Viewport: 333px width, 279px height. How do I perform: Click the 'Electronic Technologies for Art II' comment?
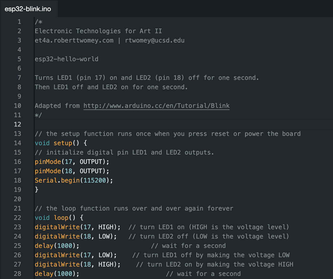pyautogui.click(x=98, y=31)
